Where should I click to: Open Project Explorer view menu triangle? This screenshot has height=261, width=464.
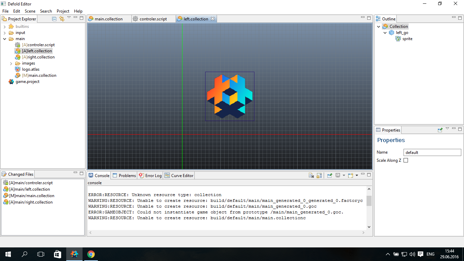coord(69,17)
